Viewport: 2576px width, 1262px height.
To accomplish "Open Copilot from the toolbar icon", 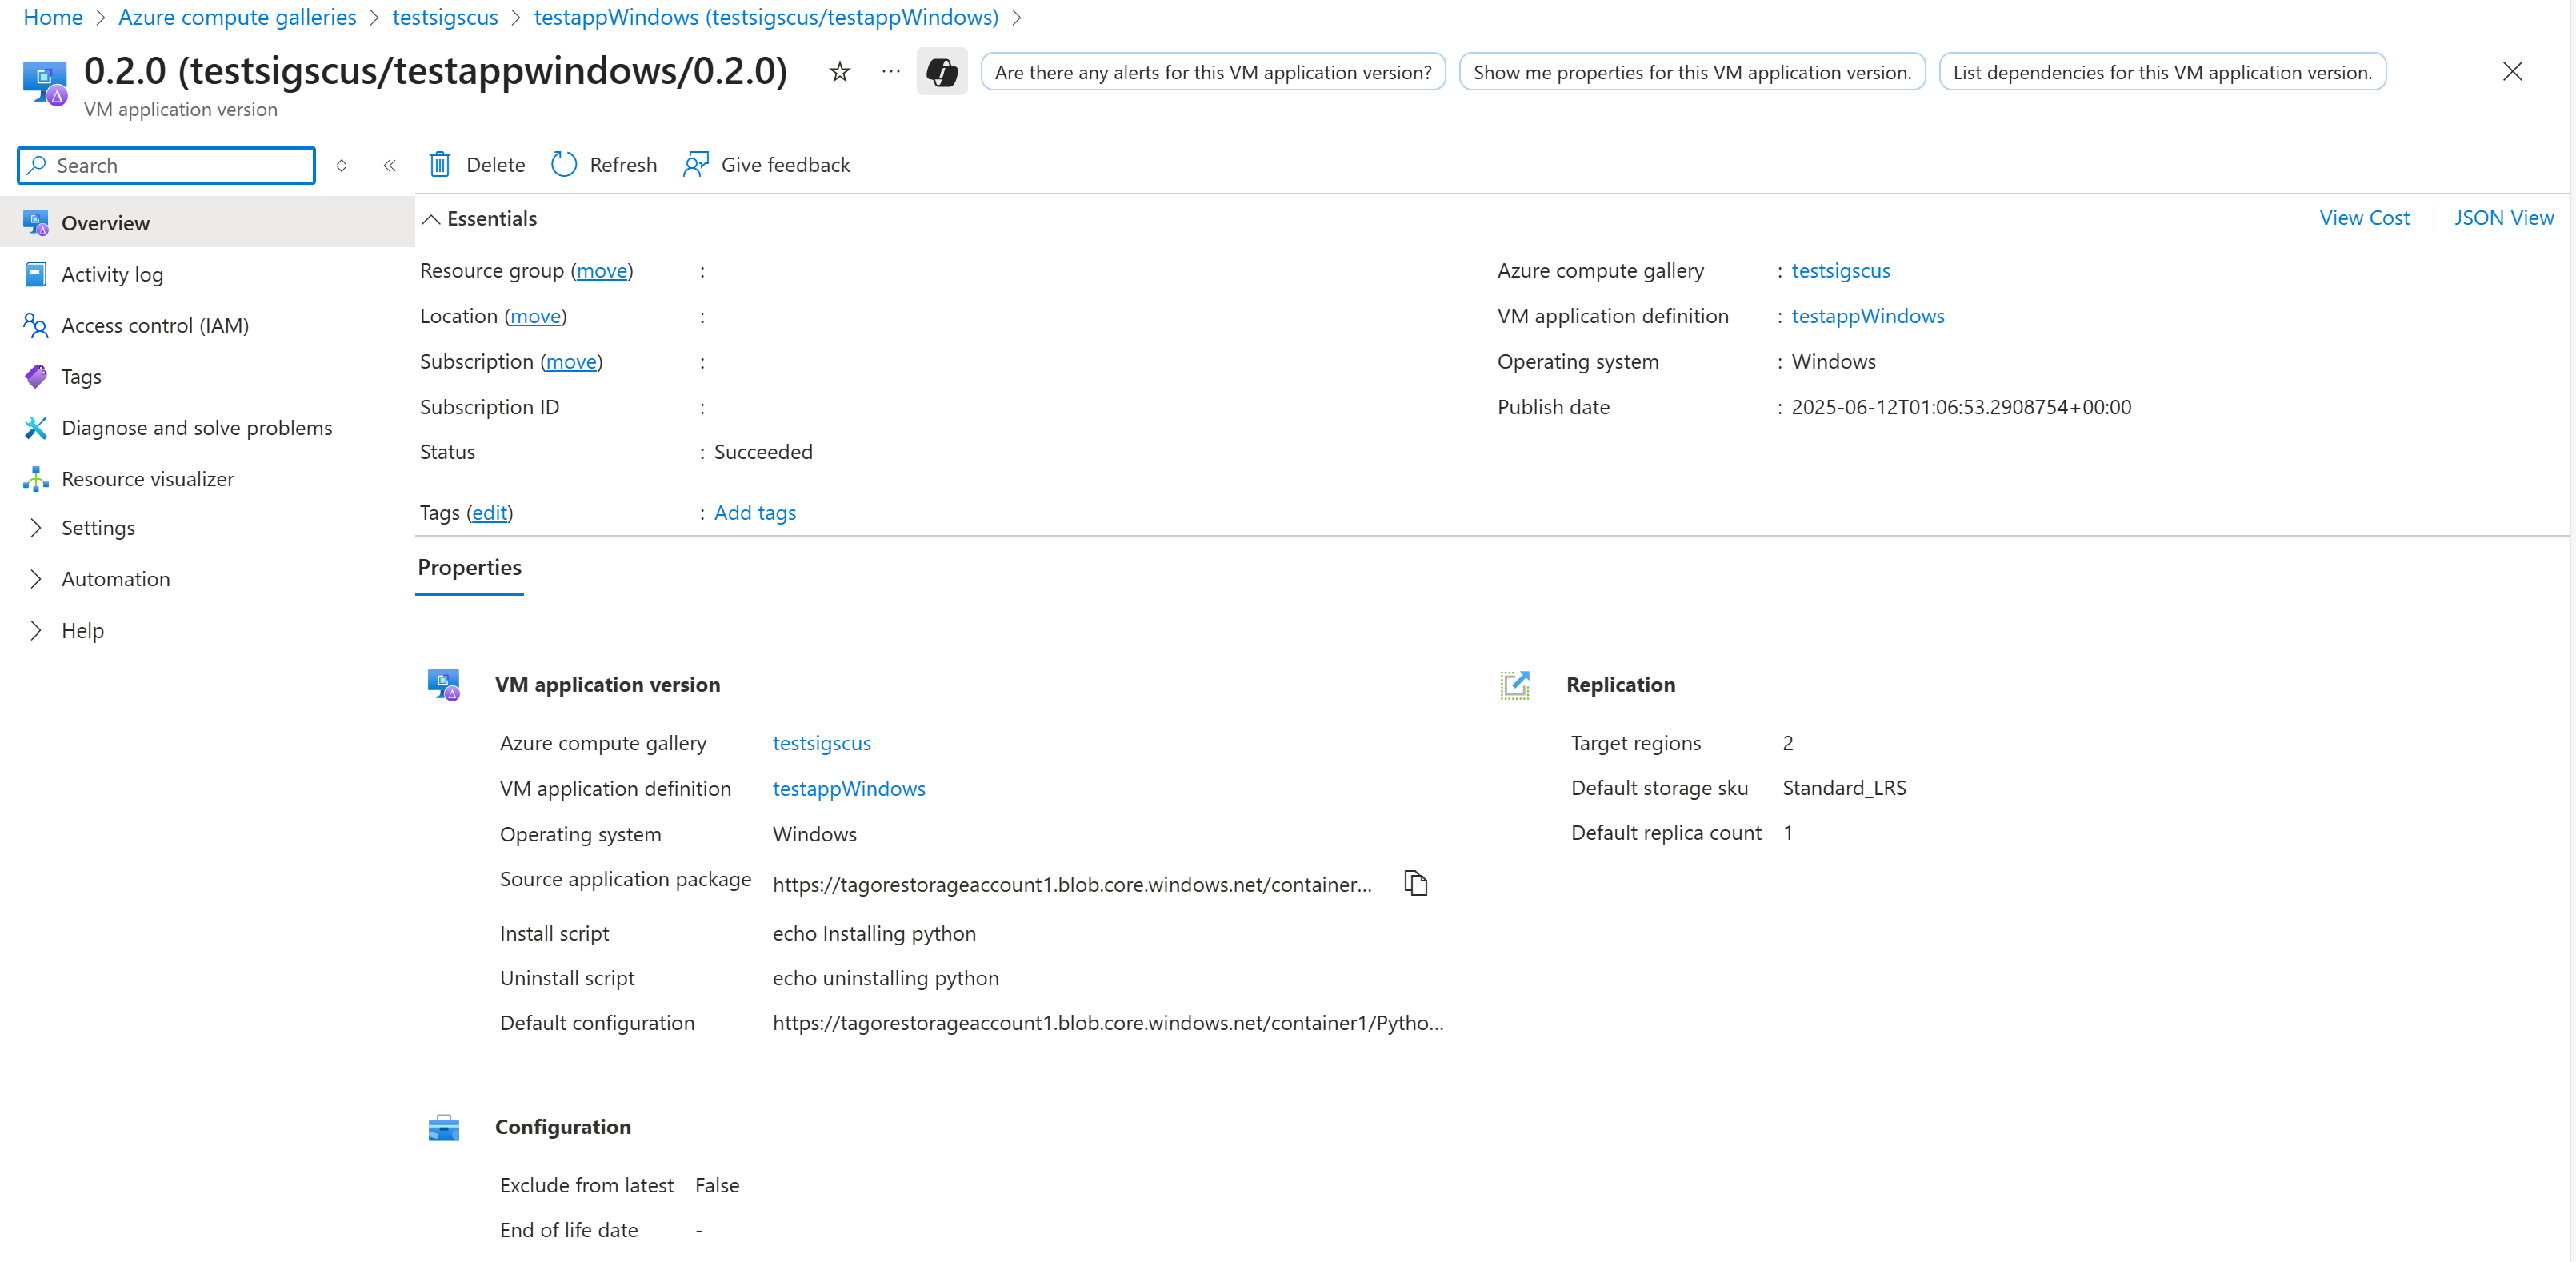I will [x=940, y=71].
